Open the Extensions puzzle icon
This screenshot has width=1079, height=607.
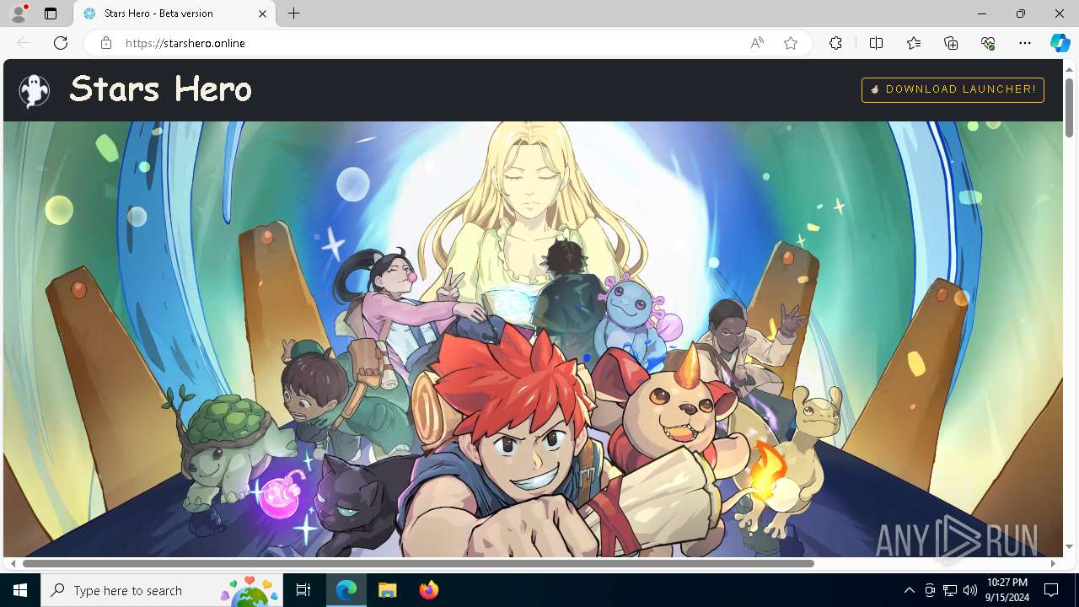(x=835, y=43)
